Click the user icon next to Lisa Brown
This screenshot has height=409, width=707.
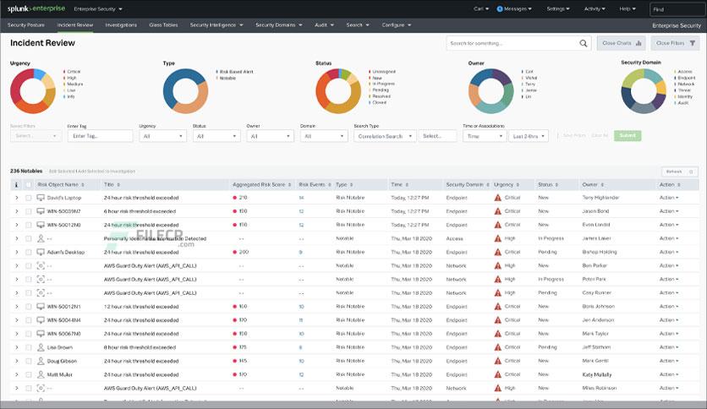pyautogui.click(x=41, y=347)
